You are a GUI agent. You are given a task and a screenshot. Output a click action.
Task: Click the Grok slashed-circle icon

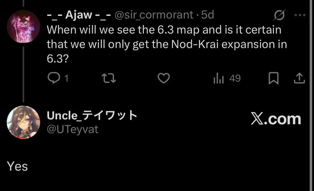point(279,15)
